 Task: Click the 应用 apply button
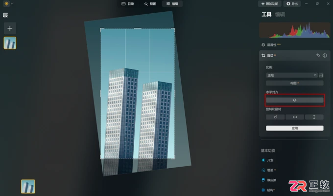(x=295, y=128)
